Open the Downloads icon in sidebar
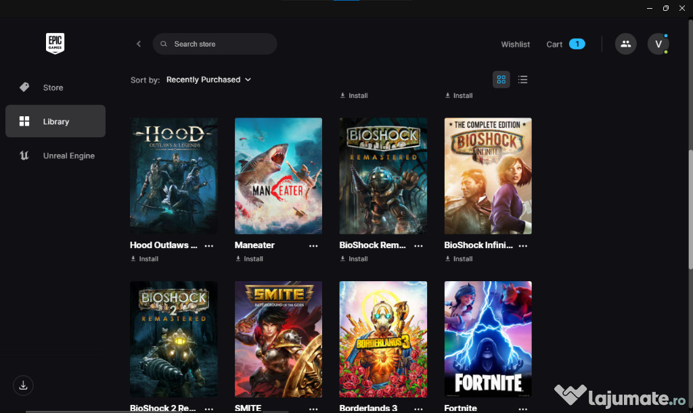 click(24, 386)
